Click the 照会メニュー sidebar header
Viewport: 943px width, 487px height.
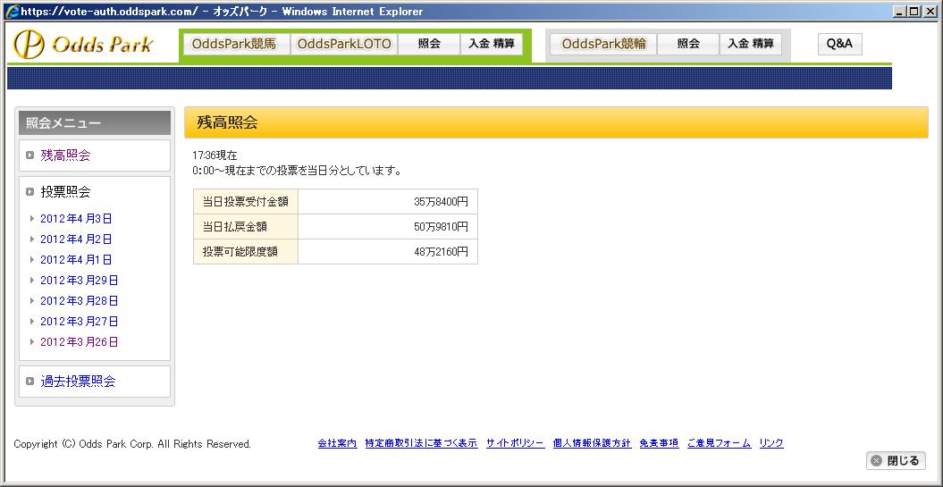[x=95, y=123]
